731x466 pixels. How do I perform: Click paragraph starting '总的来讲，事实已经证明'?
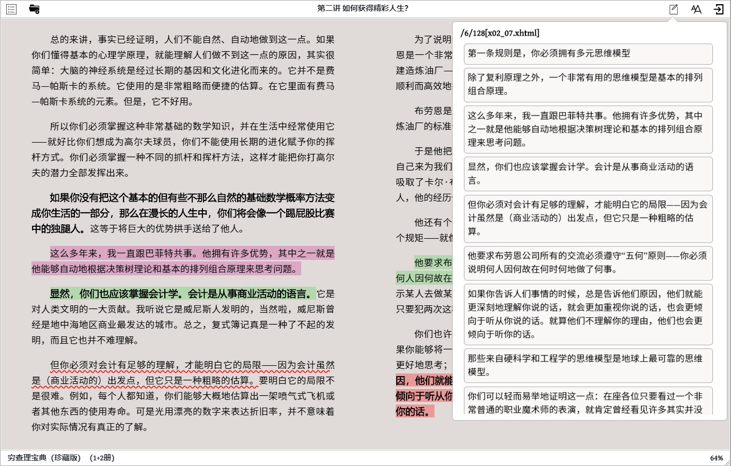(183, 70)
